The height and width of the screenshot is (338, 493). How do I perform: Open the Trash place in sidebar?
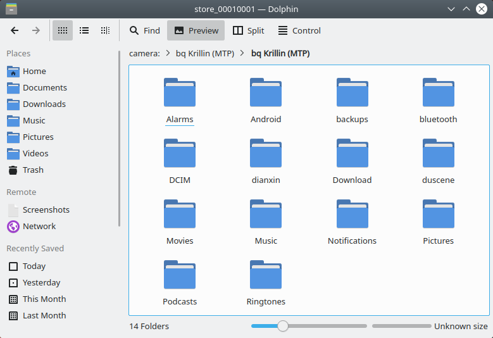[x=33, y=170]
